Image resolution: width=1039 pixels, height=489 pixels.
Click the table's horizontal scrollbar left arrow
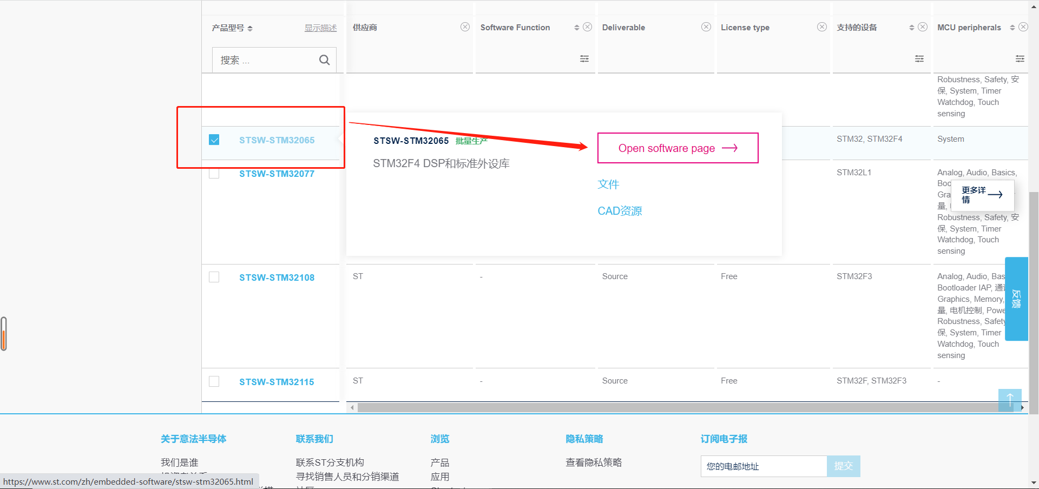coord(352,407)
